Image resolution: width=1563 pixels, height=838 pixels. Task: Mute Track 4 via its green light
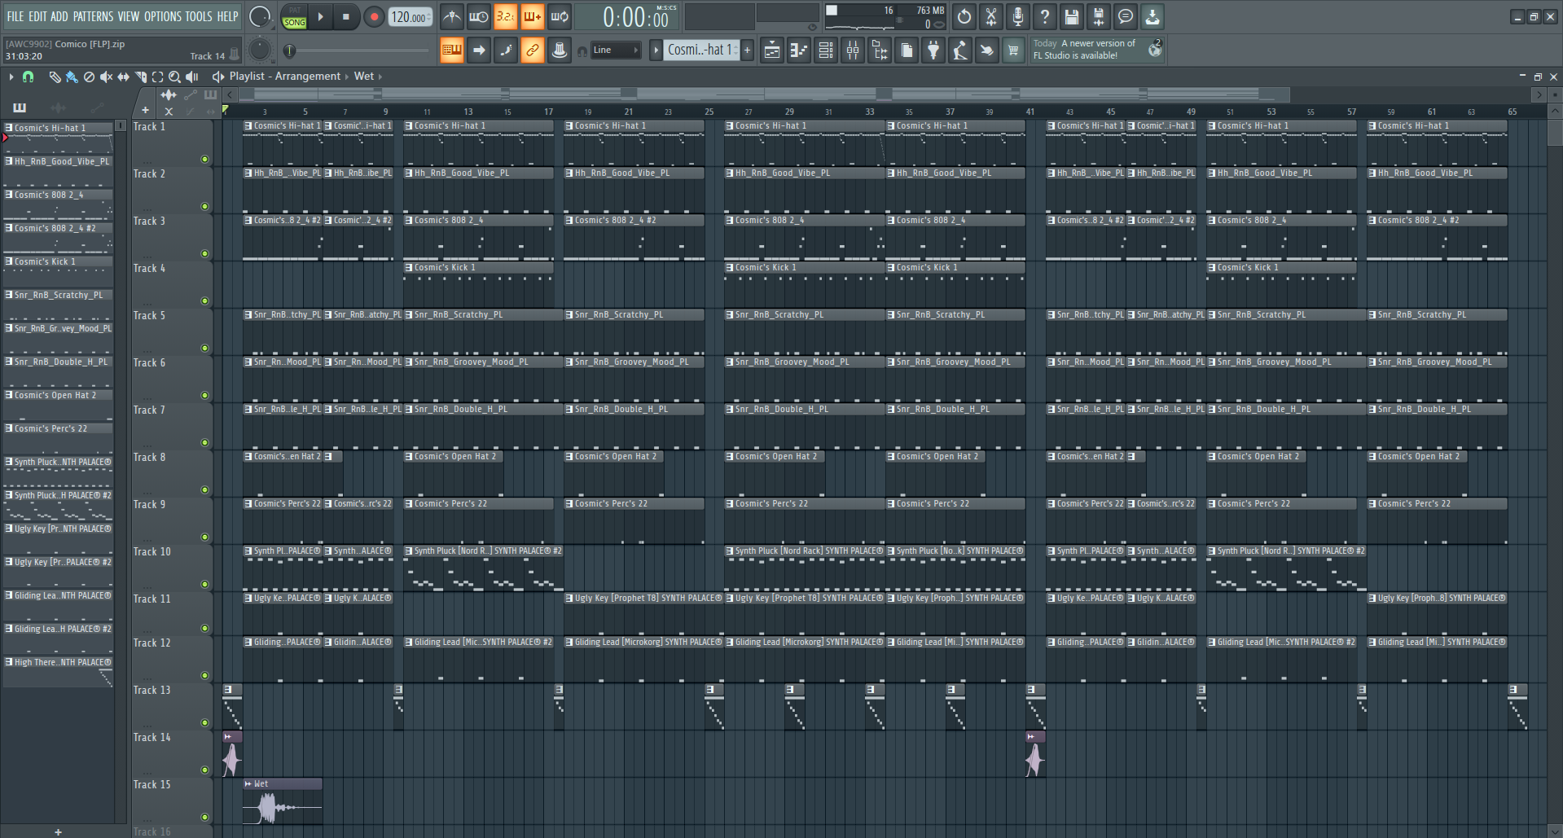(x=204, y=301)
